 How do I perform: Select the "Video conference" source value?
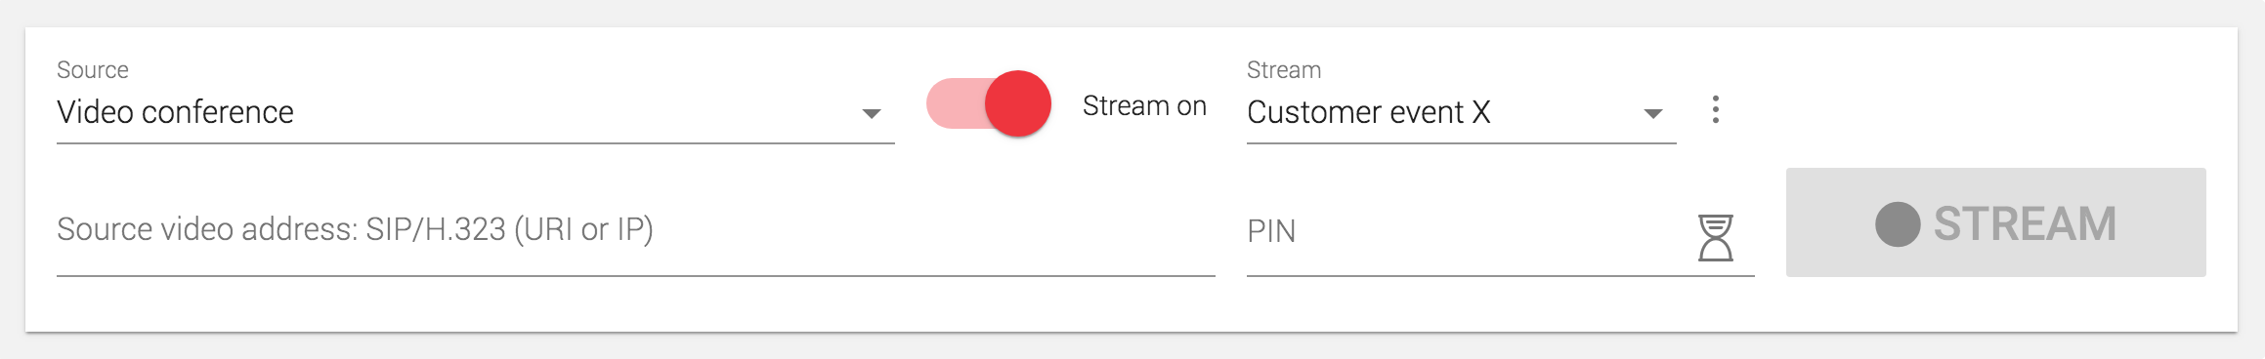[x=175, y=112]
